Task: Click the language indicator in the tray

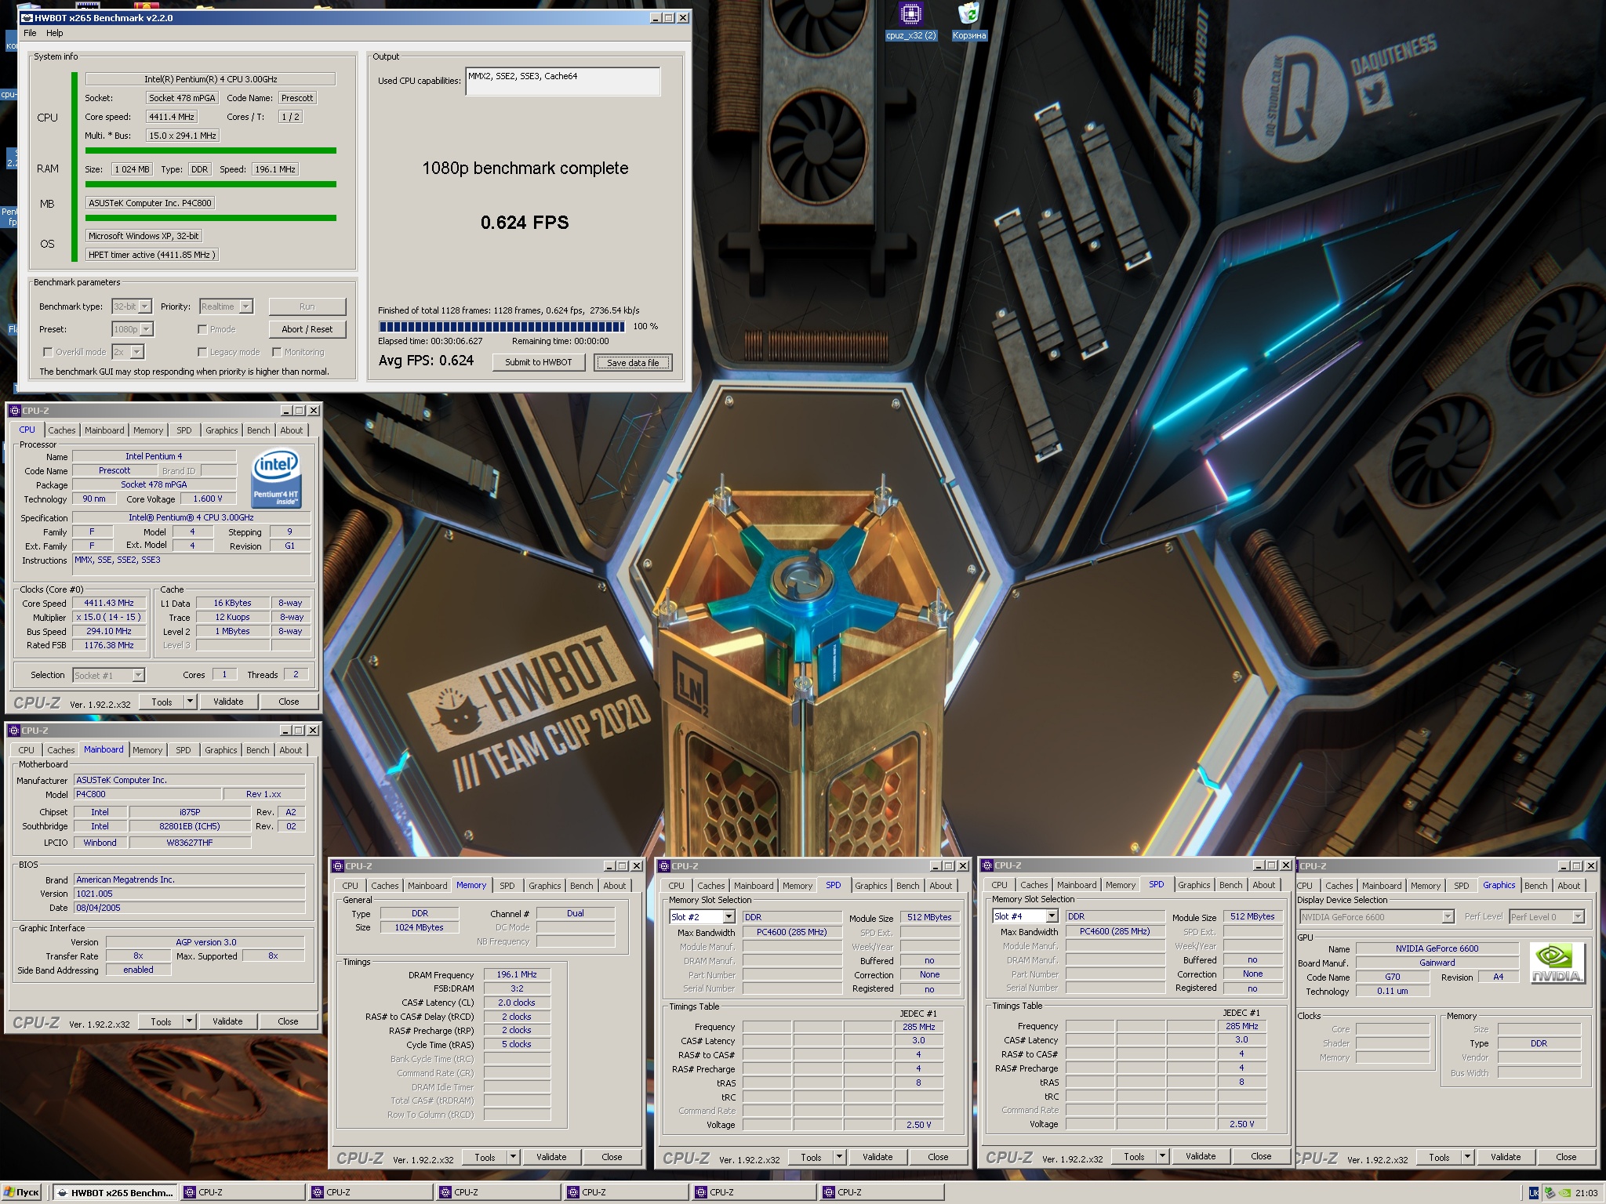Action: click(1534, 1193)
